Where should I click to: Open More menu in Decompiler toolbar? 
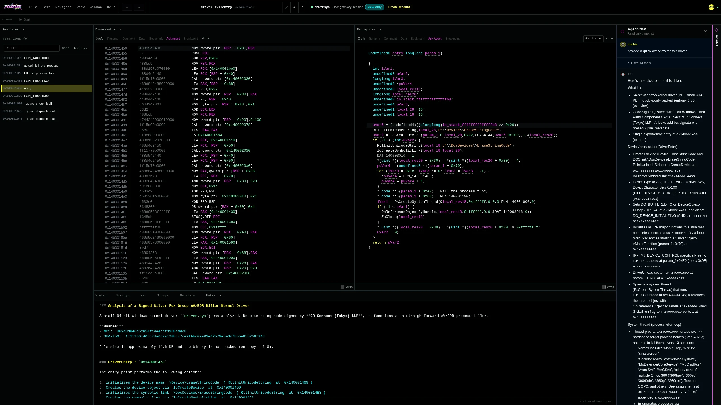pyautogui.click(x=609, y=39)
